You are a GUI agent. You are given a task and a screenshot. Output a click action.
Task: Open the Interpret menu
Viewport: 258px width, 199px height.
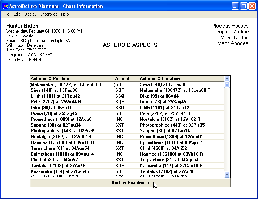[x=49, y=14]
